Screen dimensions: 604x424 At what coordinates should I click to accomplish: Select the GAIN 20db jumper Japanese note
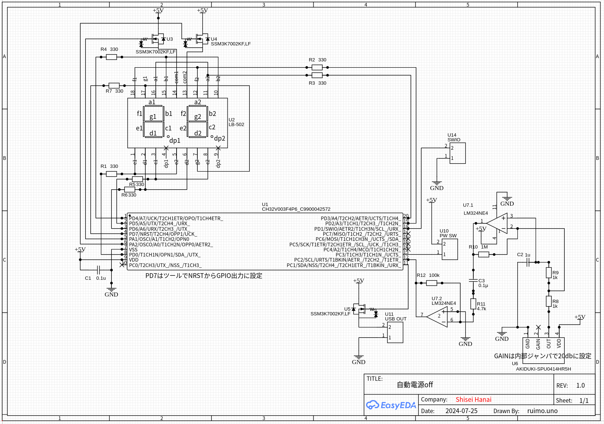click(x=542, y=356)
